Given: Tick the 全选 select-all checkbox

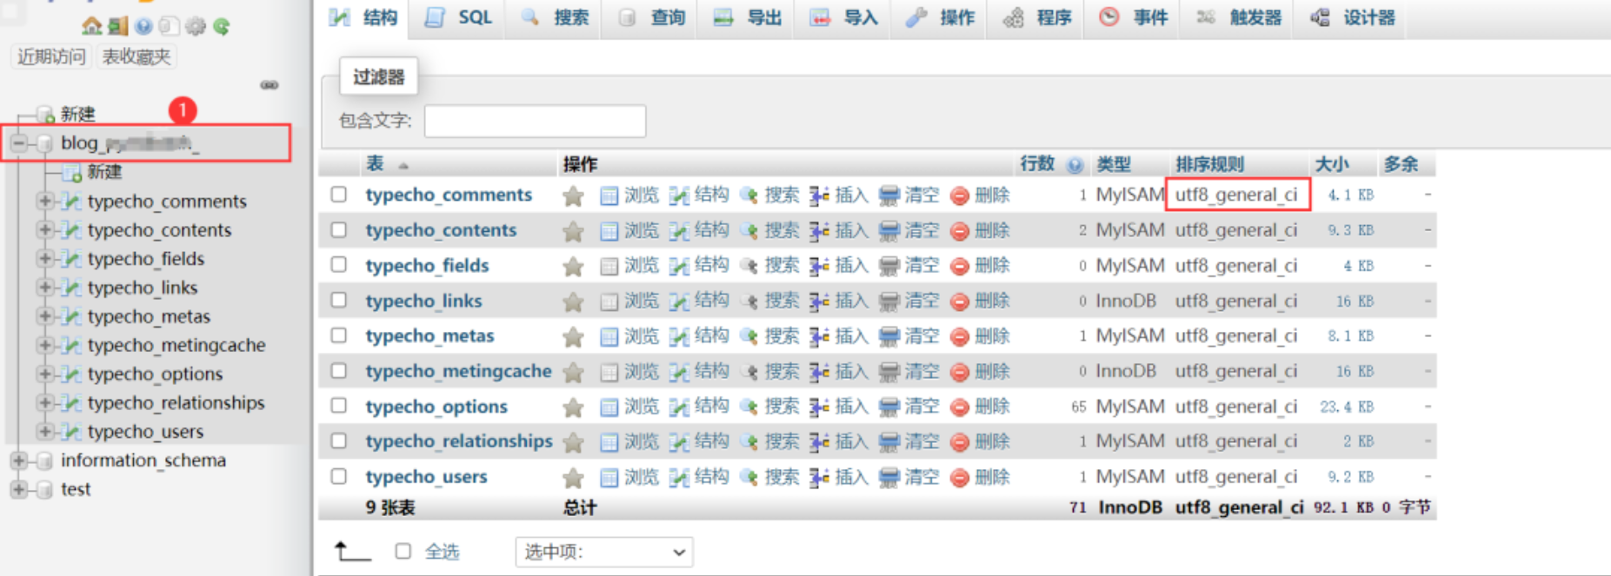Looking at the screenshot, I should [403, 551].
